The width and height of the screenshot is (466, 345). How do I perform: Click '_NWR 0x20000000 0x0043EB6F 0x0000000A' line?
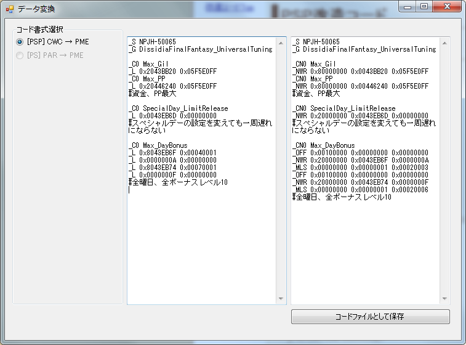pos(361,160)
